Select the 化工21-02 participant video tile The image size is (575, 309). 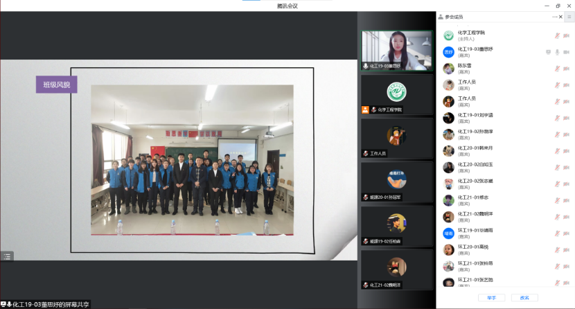pyautogui.click(x=397, y=270)
